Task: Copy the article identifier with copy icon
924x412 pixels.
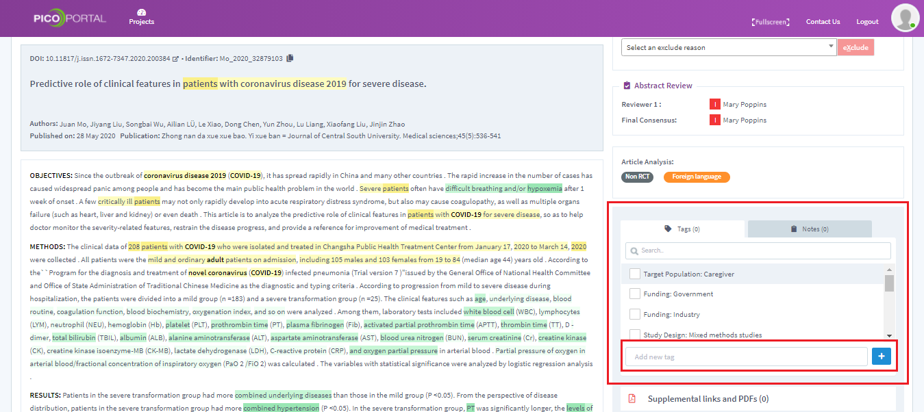Action: point(290,58)
